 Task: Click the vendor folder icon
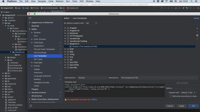[6, 97]
